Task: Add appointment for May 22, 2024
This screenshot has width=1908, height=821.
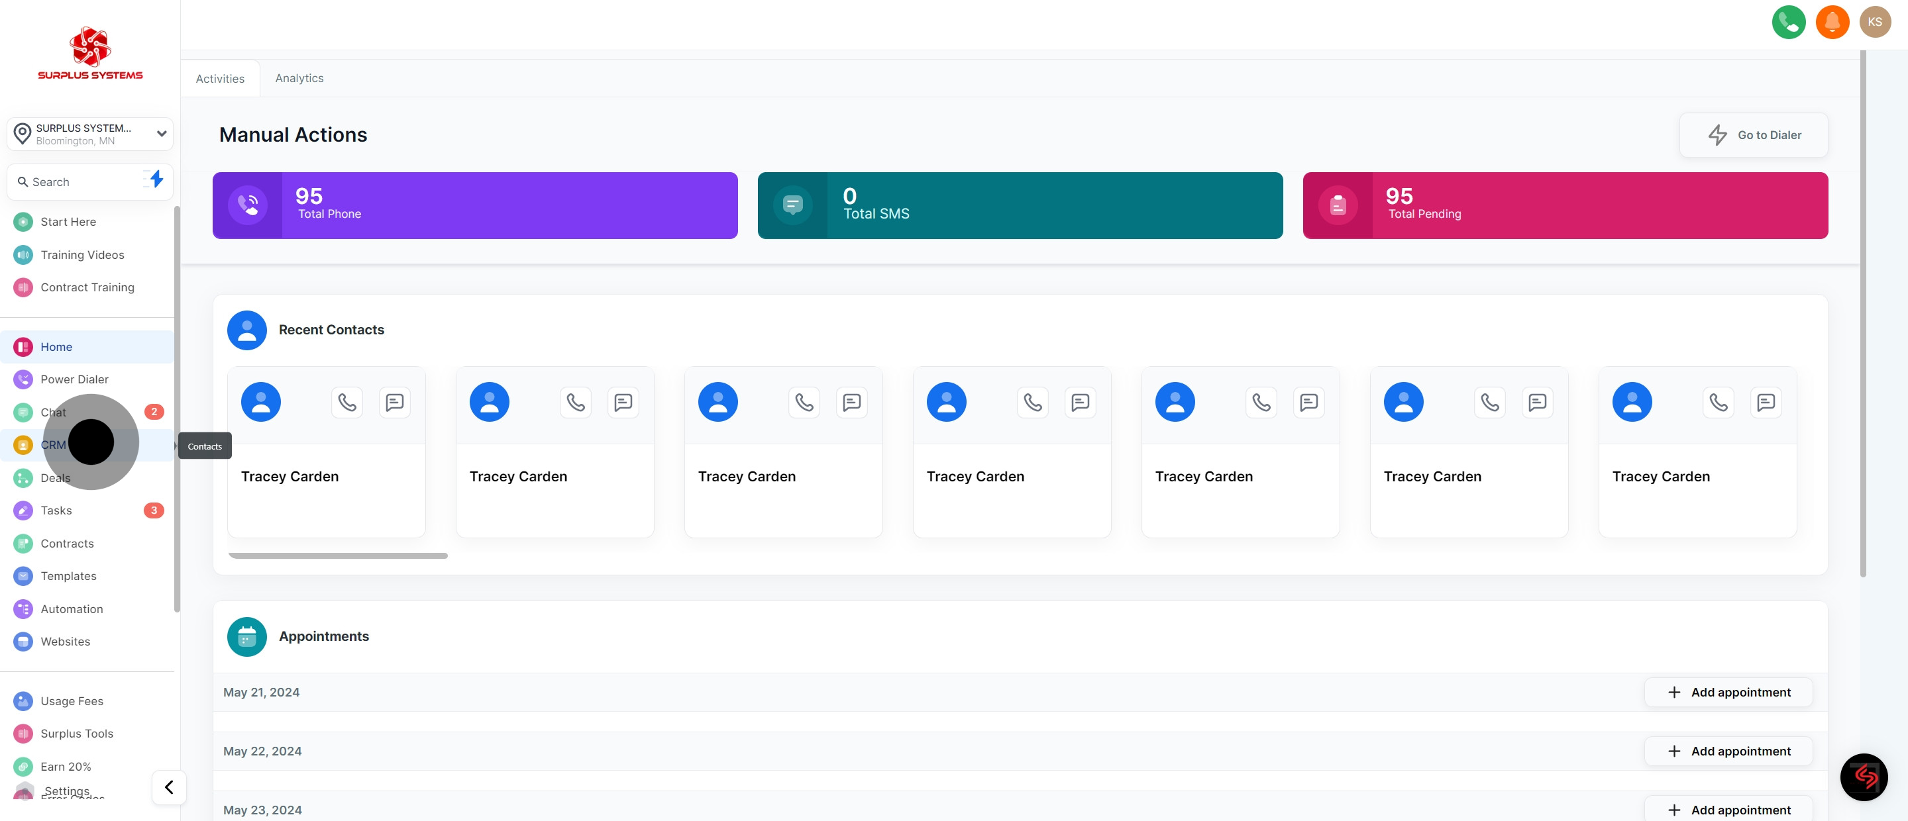Action: click(x=1728, y=751)
